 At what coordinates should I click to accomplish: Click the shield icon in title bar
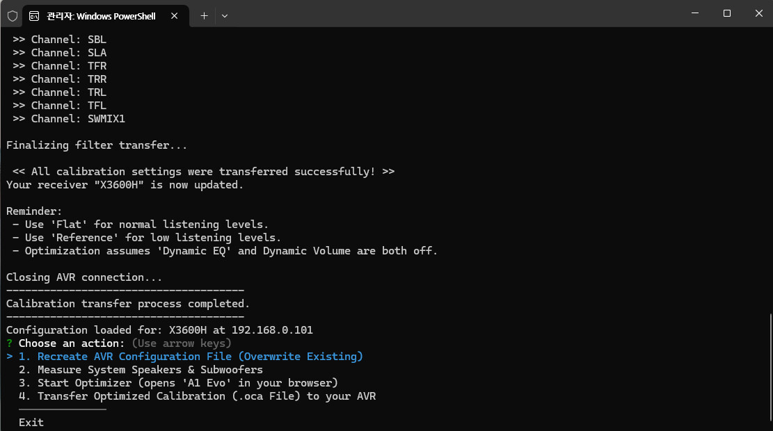(x=13, y=16)
